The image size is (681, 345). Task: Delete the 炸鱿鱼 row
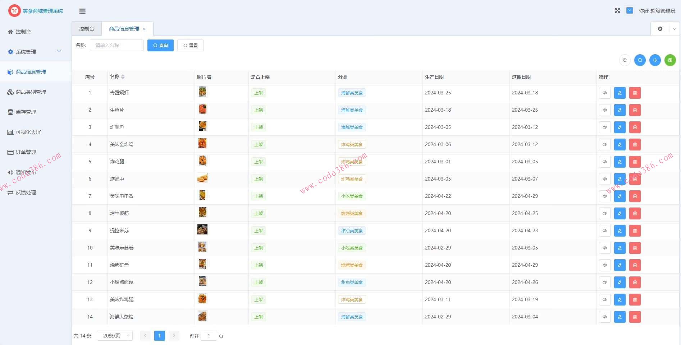[x=635, y=127]
